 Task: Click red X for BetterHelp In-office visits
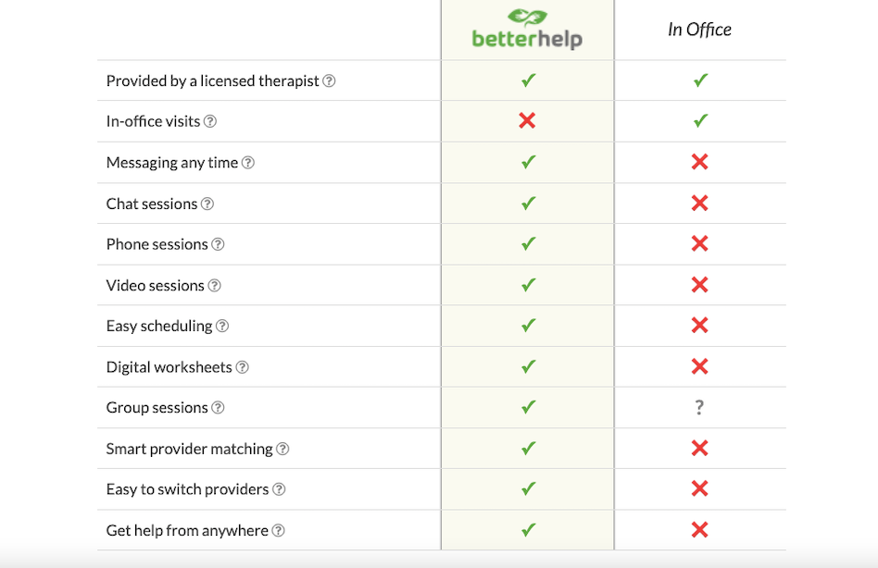tap(527, 121)
